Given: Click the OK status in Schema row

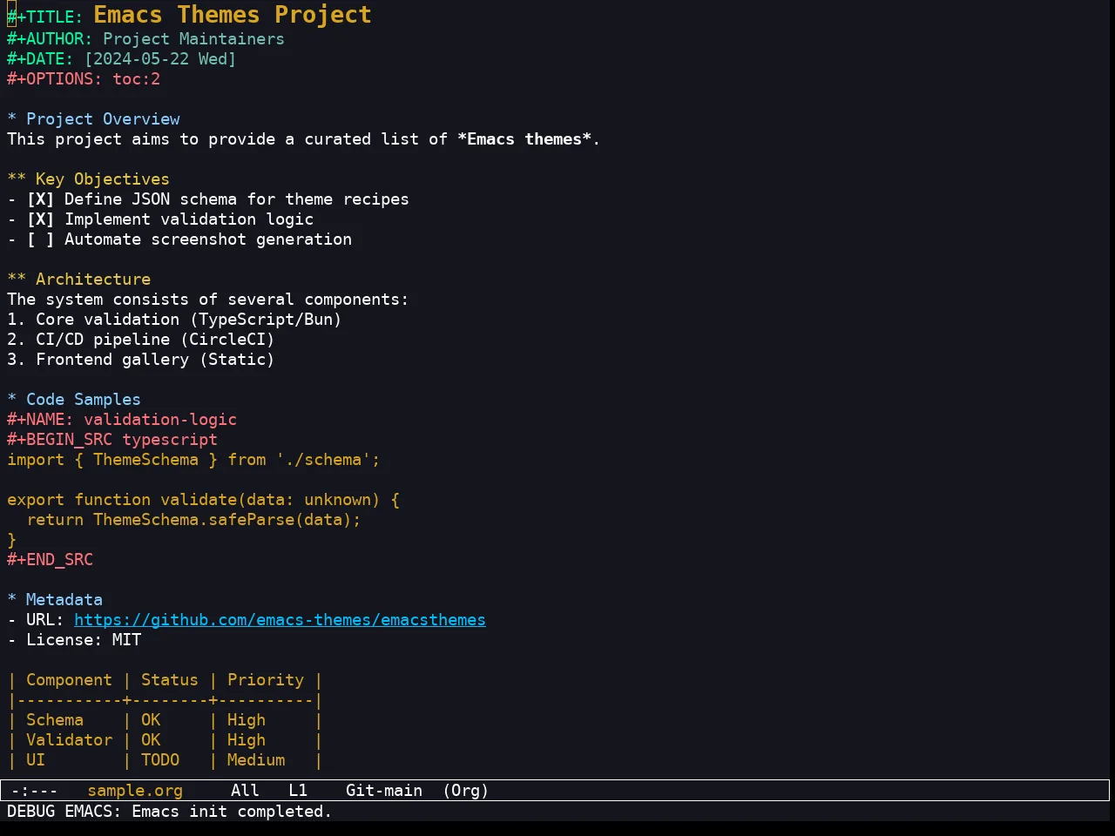Looking at the screenshot, I should pos(151,720).
